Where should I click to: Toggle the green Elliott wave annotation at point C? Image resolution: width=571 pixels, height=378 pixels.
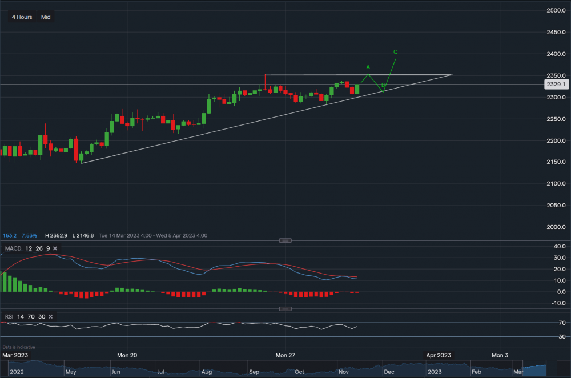coord(395,51)
